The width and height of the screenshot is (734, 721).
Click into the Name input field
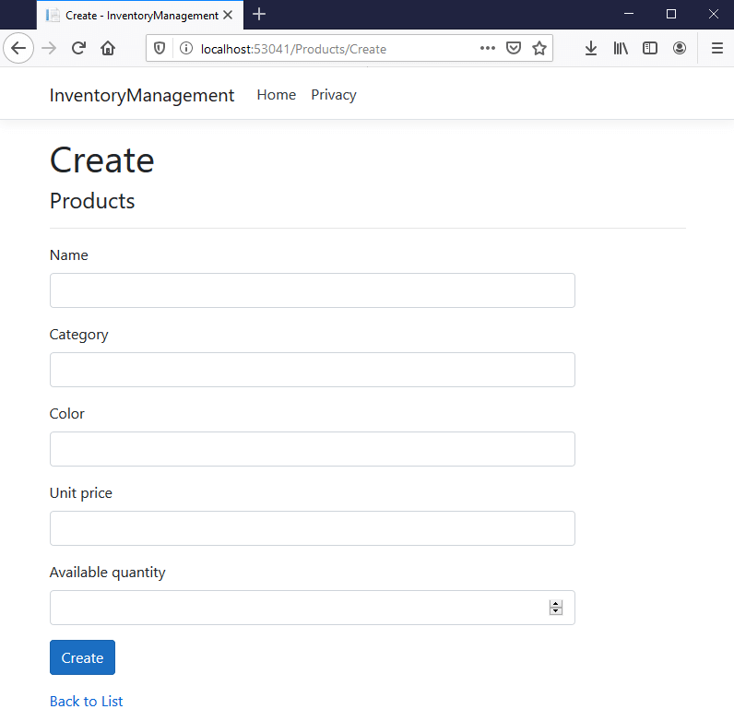pyautogui.click(x=312, y=290)
